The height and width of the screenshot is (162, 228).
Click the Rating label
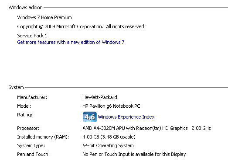tap(24, 115)
